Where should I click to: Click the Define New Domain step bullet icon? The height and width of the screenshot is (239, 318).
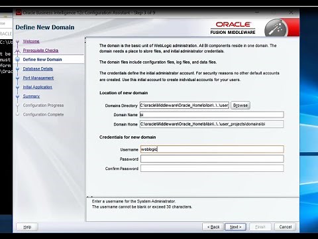[17, 60]
